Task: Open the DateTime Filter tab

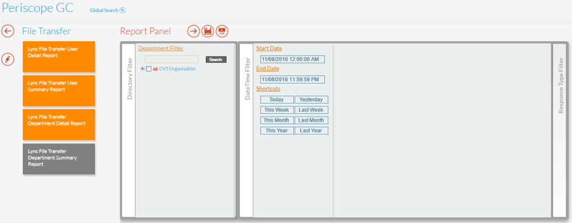Action: click(247, 130)
